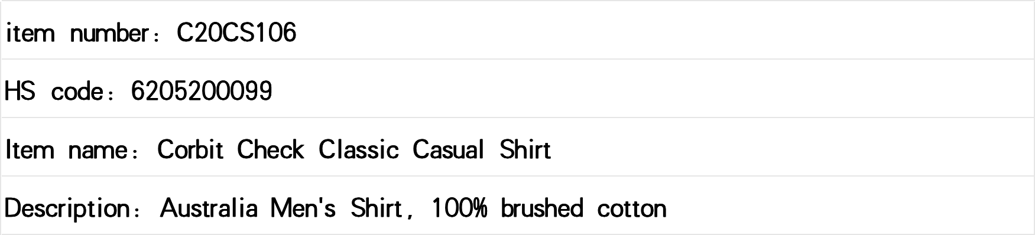Click the word 'cotton'
1035x235 pixels.
click(x=632, y=209)
